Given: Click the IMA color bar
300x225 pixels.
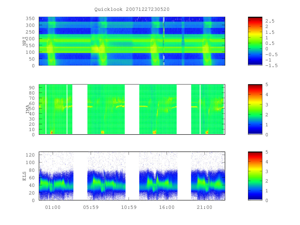Looking at the screenshot, I should coord(255,109).
